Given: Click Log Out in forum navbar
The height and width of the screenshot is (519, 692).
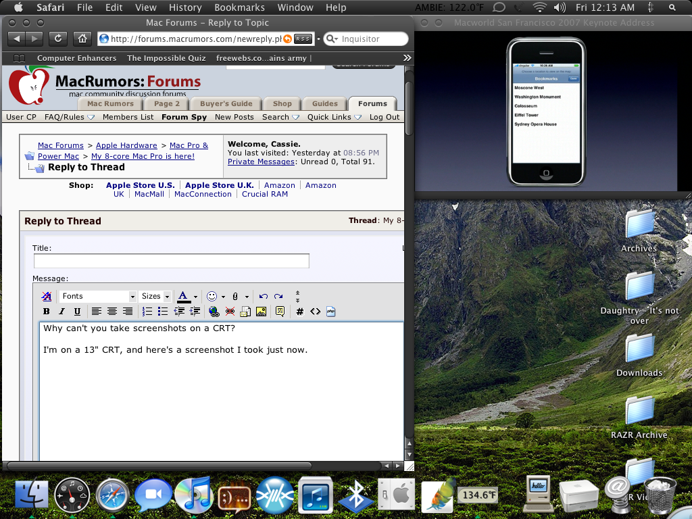Looking at the screenshot, I should tap(385, 117).
